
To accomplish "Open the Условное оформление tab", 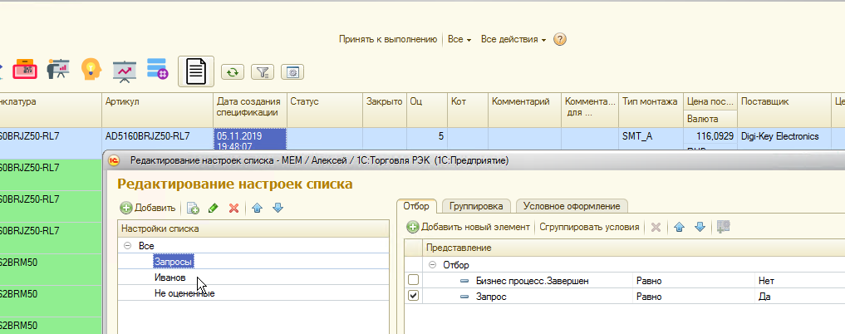I will pyautogui.click(x=572, y=205).
